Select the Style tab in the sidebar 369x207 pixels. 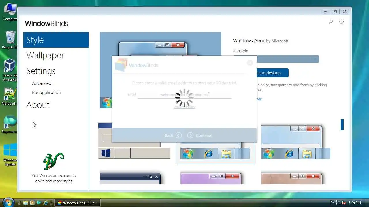coord(56,40)
